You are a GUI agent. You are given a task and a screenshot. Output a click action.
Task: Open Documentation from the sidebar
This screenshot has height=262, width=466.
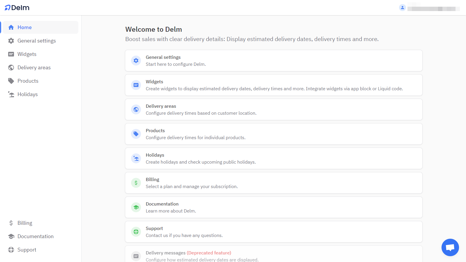coord(35,236)
